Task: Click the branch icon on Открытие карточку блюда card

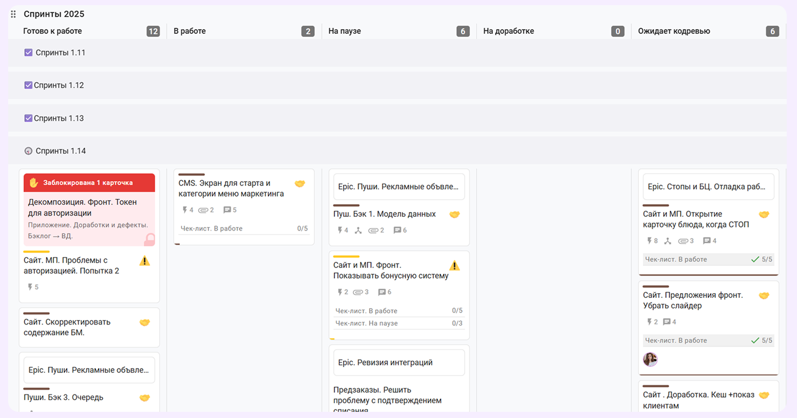Action: click(x=668, y=241)
